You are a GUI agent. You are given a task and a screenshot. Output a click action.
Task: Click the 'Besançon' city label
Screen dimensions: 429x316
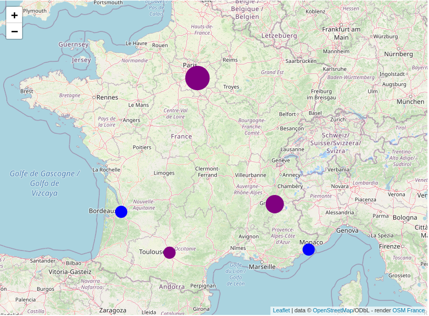[x=291, y=128]
